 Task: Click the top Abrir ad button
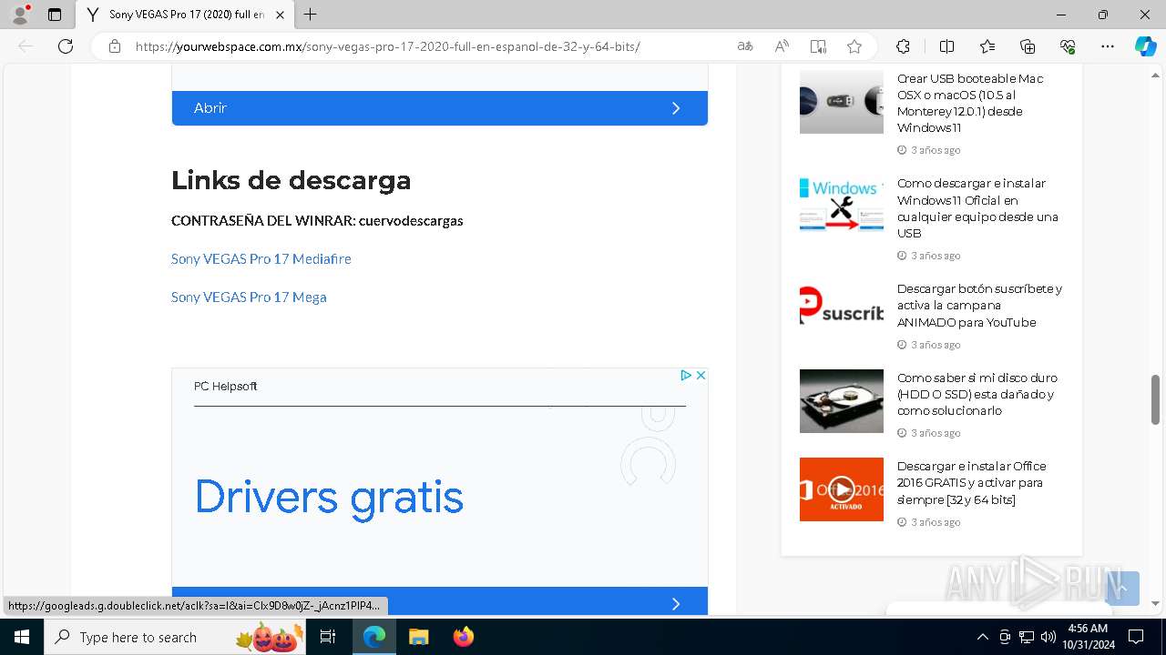pos(439,107)
